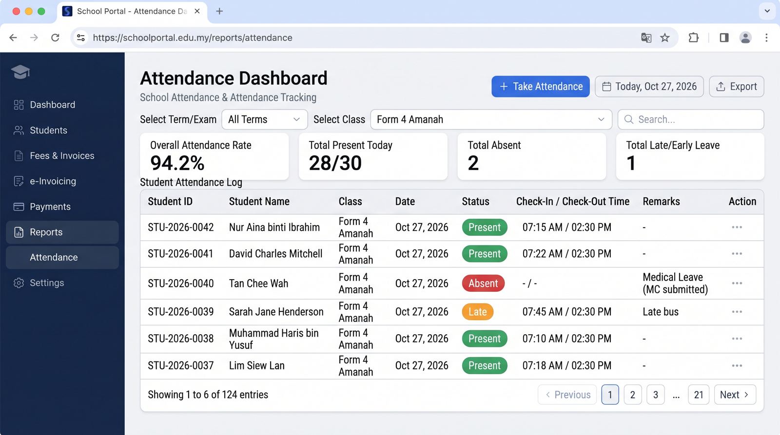Go back to the previous page
This screenshot has width=780, height=435.
click(x=13, y=38)
